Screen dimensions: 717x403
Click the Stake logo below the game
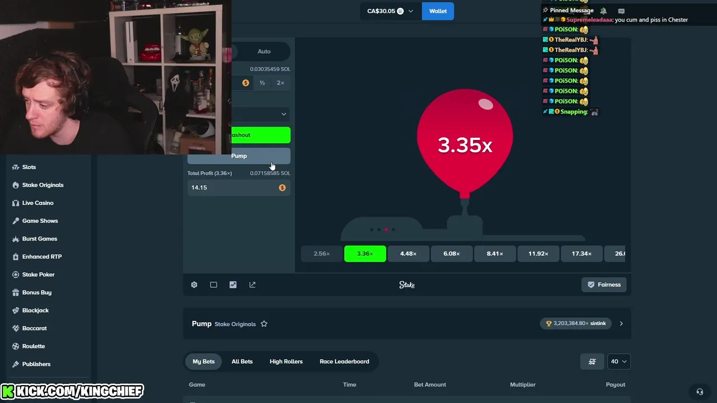point(407,285)
